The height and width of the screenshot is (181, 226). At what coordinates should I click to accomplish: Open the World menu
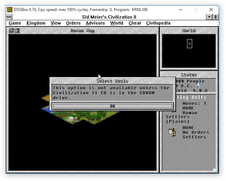tap(117, 23)
